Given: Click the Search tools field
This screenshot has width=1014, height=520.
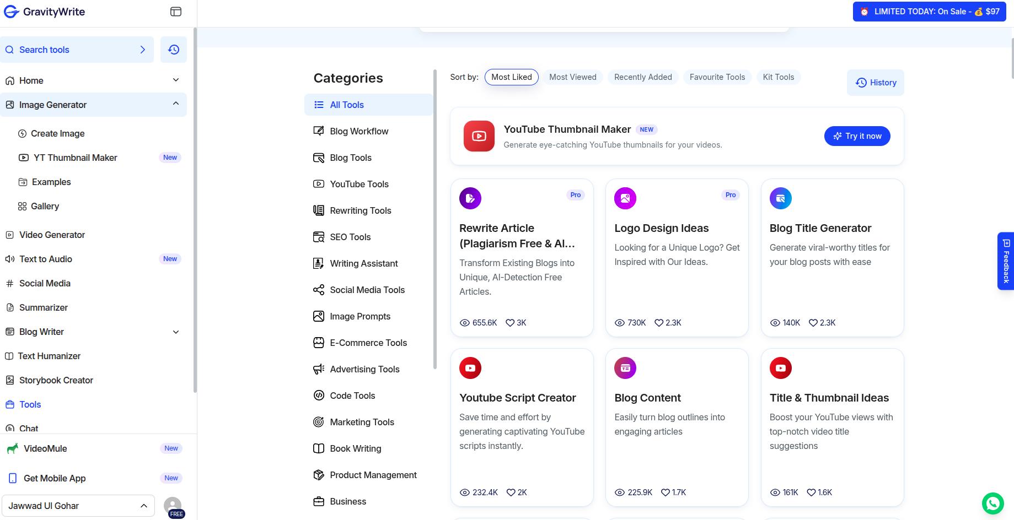Looking at the screenshot, I should click(x=77, y=50).
